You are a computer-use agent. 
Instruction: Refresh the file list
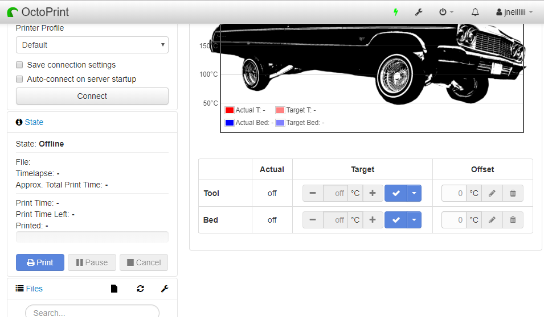141,289
